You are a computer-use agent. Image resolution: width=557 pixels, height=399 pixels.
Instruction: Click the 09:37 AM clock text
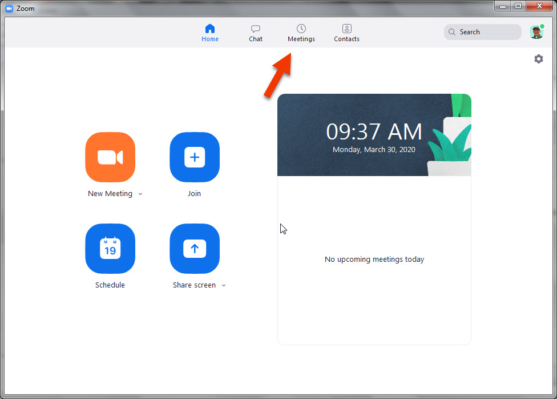(x=374, y=131)
